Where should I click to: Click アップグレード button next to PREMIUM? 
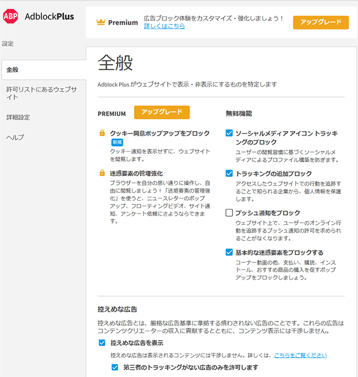[162, 112]
